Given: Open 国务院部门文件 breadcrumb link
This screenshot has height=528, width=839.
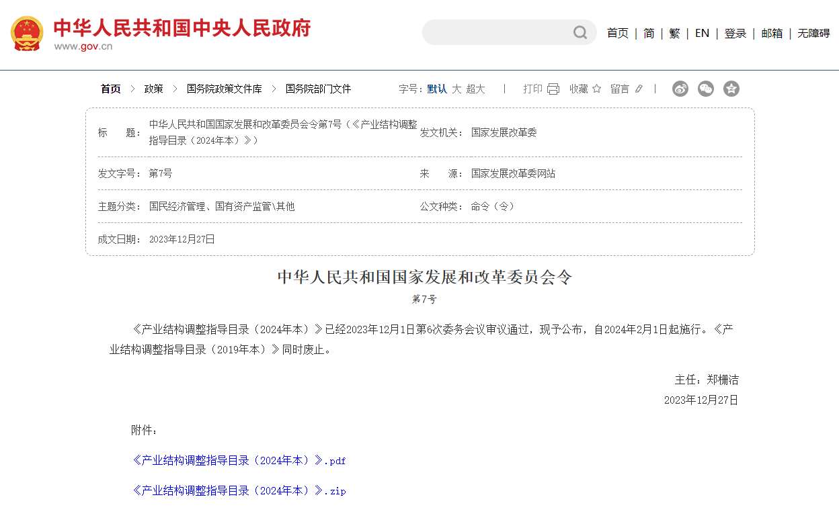Looking at the screenshot, I should (318, 89).
